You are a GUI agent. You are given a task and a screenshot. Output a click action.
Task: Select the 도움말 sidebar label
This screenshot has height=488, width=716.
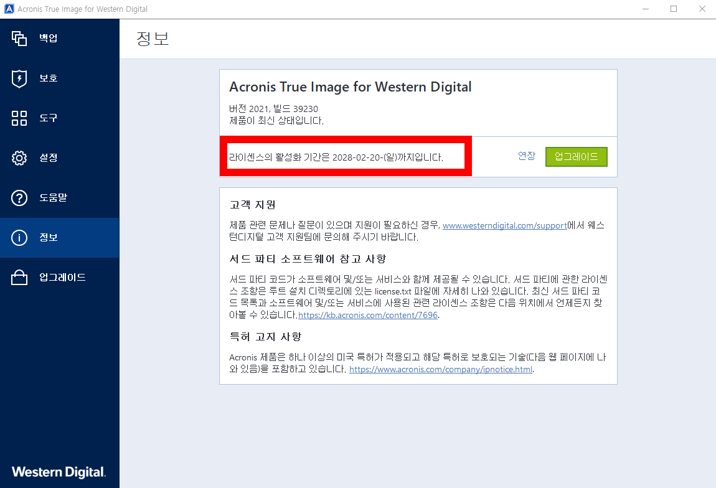pyautogui.click(x=53, y=198)
